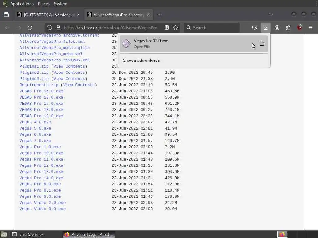
Task: Go back to previous page
Action: (x=7, y=28)
